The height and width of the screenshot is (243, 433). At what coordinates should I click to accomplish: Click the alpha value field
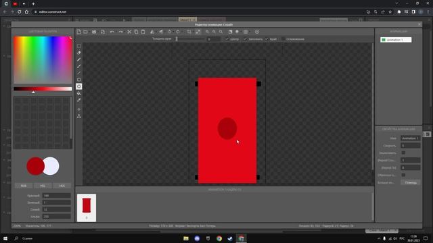click(x=56, y=217)
